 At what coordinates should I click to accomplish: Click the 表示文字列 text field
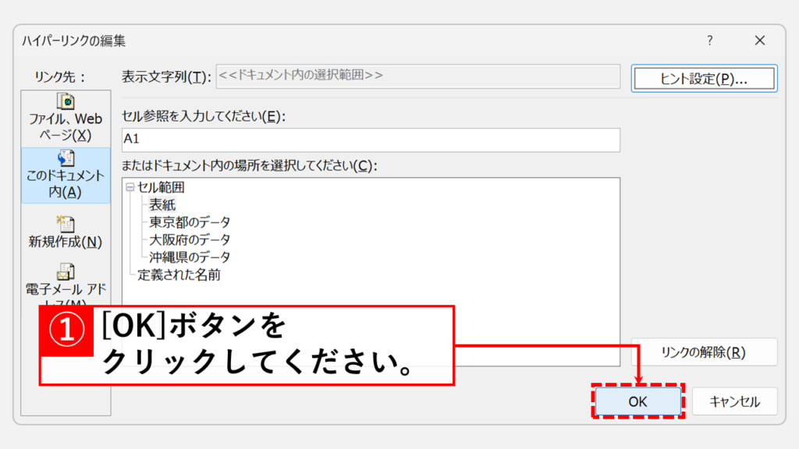(x=418, y=76)
